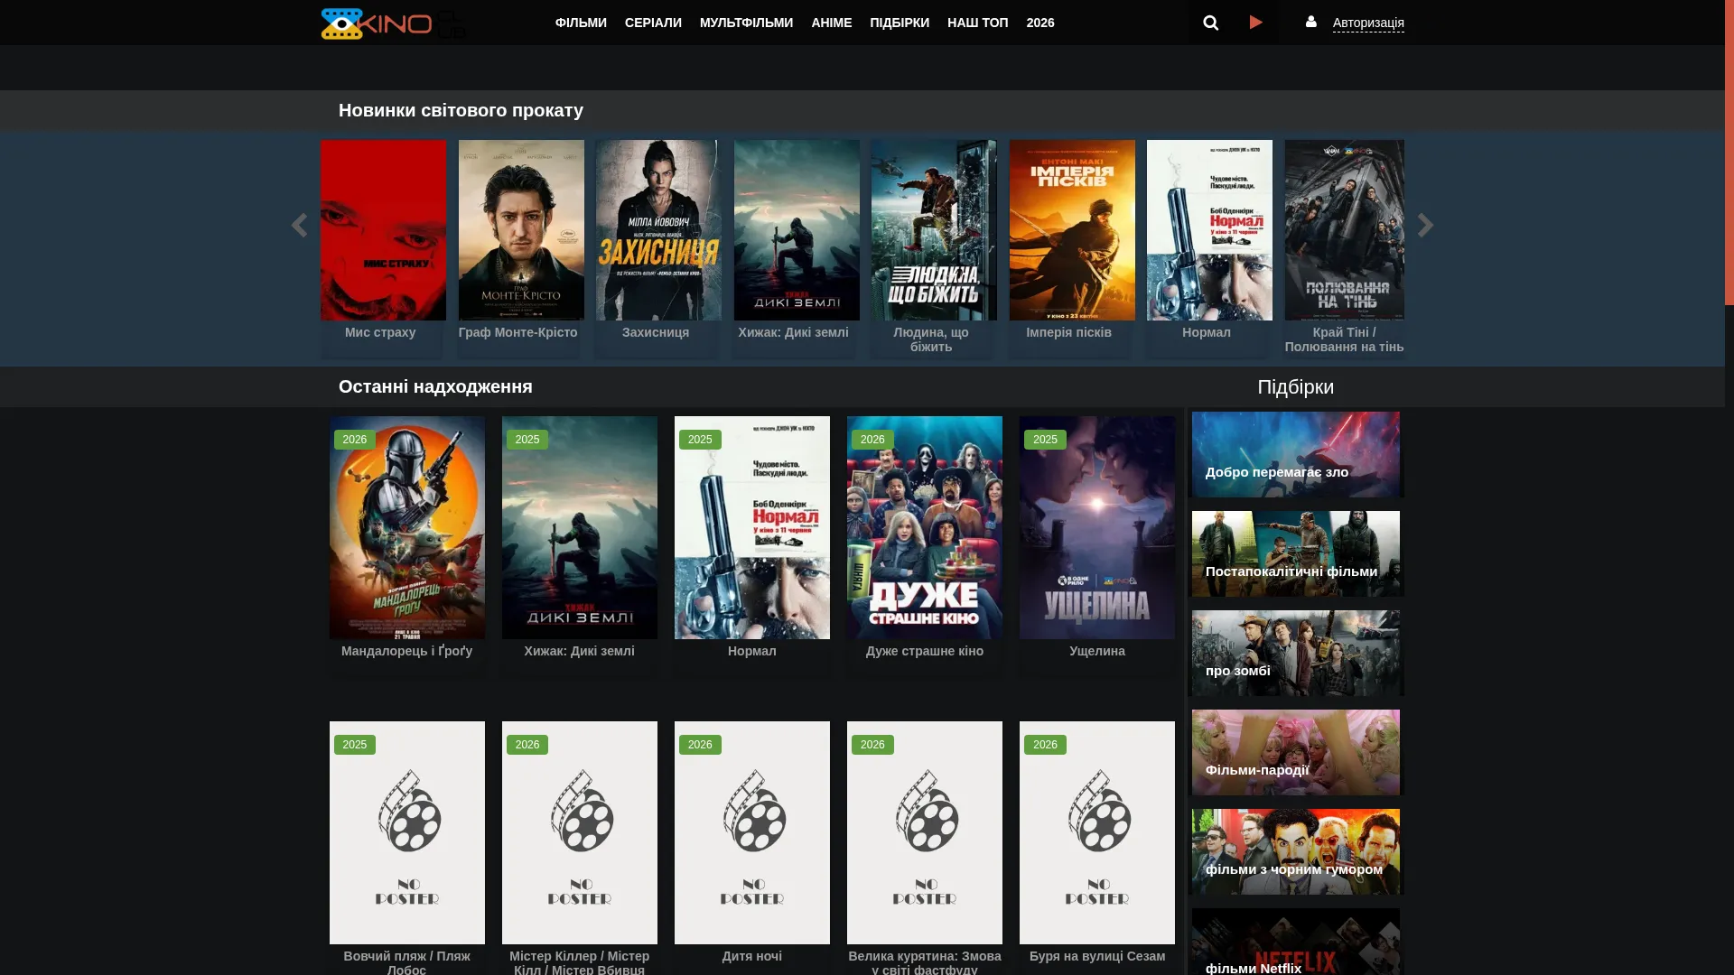Click the Ущелина title link
The width and height of the screenshot is (1734, 975).
tap(1097, 651)
